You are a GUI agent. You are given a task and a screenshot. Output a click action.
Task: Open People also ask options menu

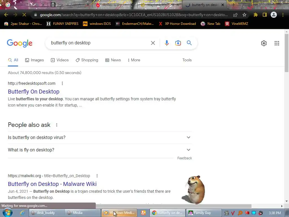click(56, 125)
